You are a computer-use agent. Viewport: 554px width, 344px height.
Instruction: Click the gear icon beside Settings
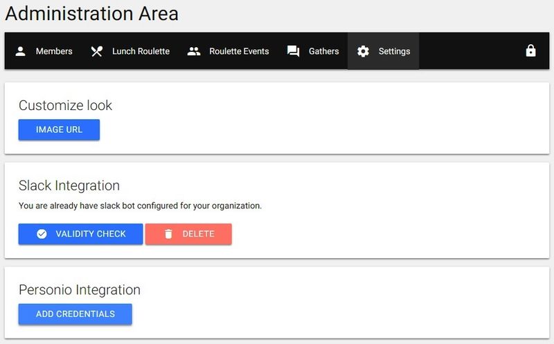point(363,51)
